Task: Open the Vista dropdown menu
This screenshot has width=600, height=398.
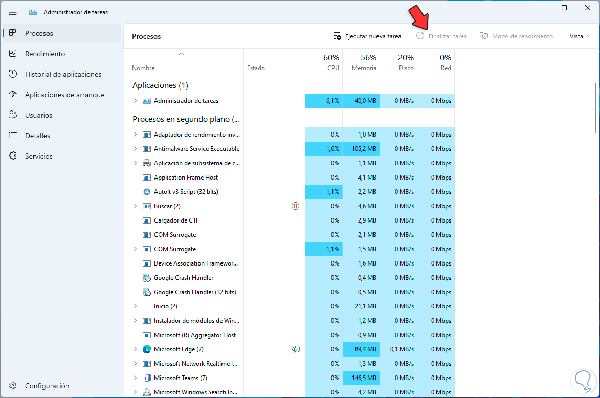Action: pyautogui.click(x=580, y=36)
